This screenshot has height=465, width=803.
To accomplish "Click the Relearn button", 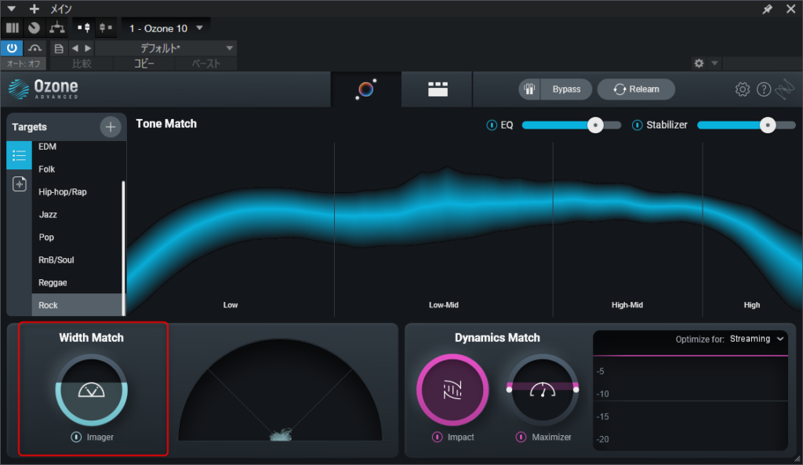I will pyautogui.click(x=636, y=89).
